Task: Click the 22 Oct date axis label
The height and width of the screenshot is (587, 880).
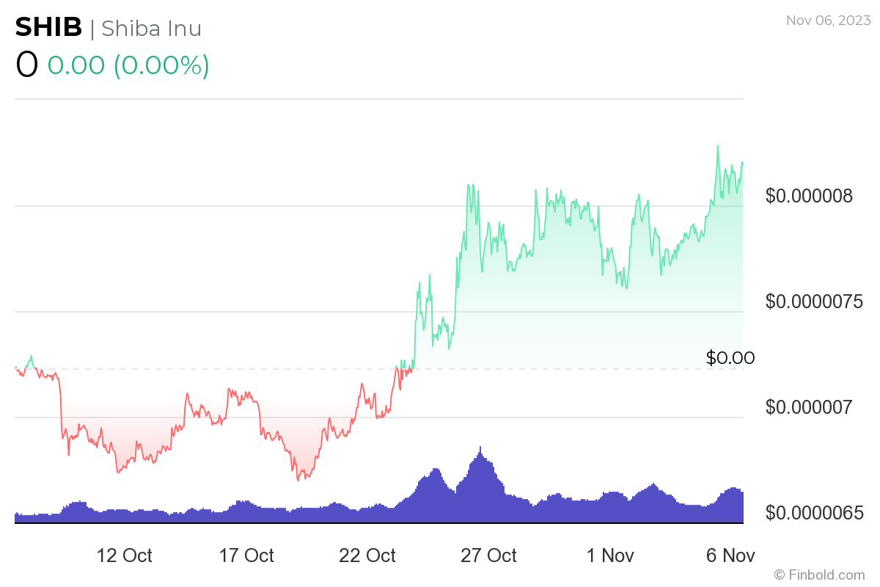Action: tap(367, 555)
